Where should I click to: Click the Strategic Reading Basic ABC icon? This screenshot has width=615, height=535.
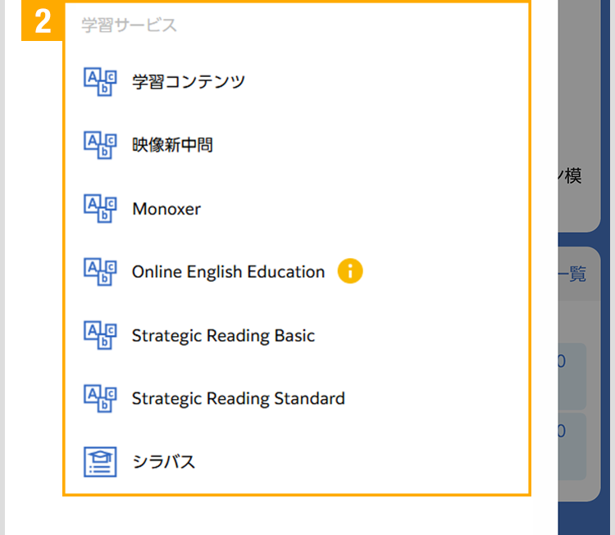101,335
